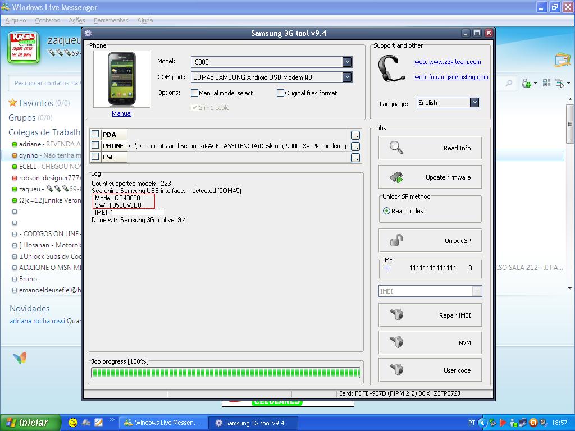The height and width of the screenshot is (431, 575).
Task: Select the Read codes radio button
Action: coord(386,211)
